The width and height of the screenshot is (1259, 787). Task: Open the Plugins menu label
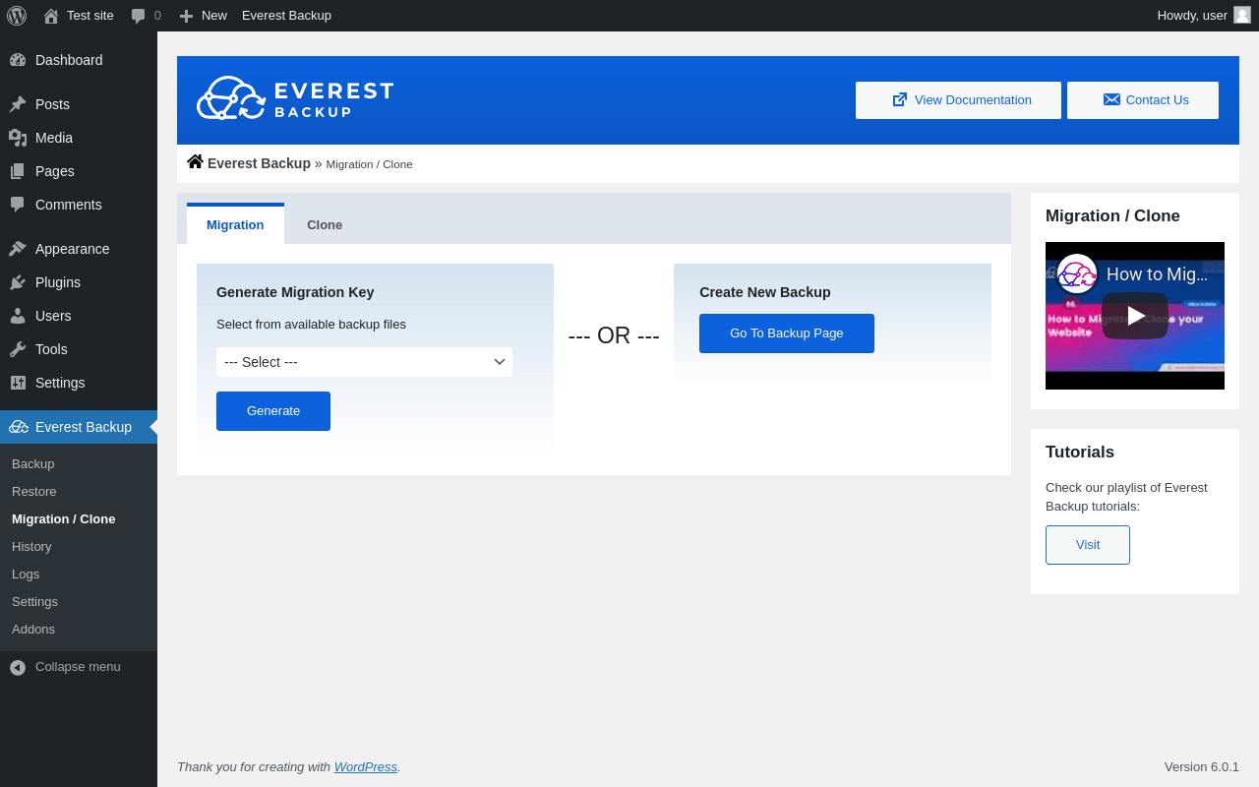(58, 282)
